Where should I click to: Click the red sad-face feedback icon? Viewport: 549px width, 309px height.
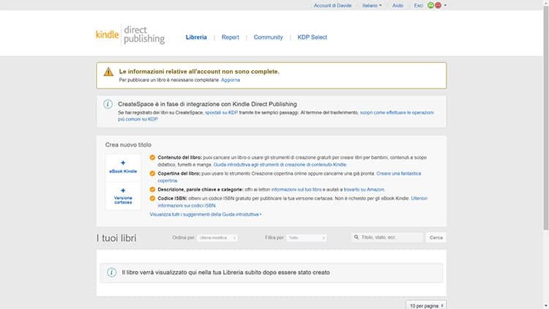pyautogui.click(x=438, y=5)
